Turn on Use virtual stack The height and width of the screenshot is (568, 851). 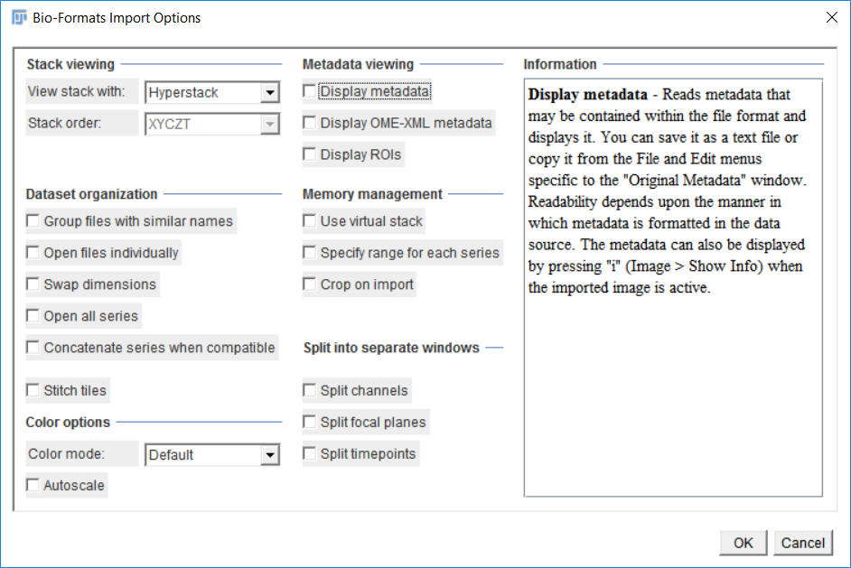point(310,221)
